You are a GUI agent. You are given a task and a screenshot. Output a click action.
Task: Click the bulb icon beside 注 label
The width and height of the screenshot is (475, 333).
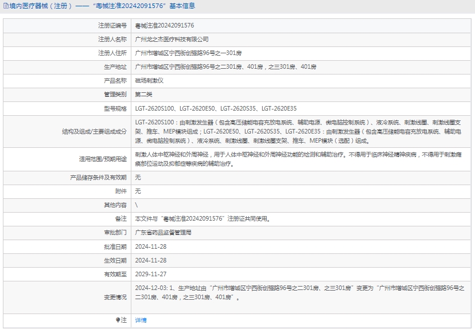click(x=118, y=320)
